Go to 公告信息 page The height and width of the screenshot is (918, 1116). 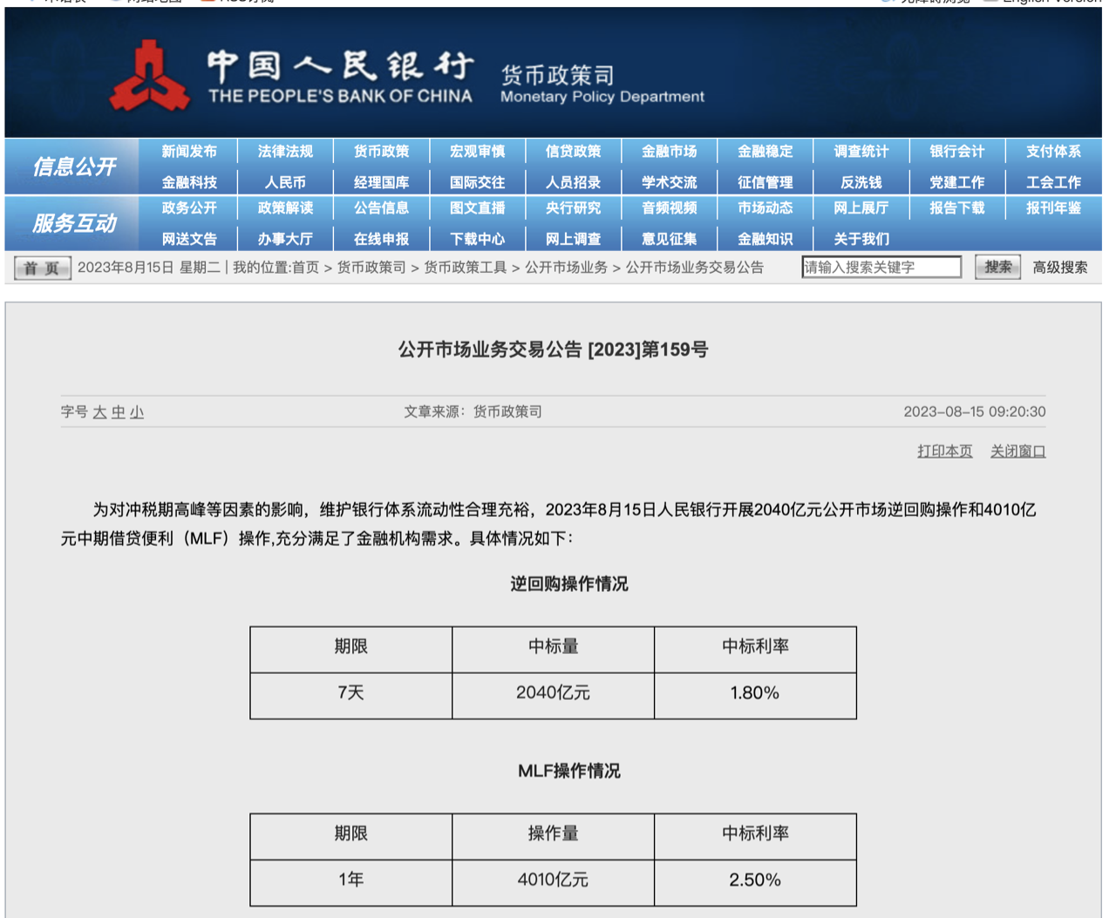(381, 208)
